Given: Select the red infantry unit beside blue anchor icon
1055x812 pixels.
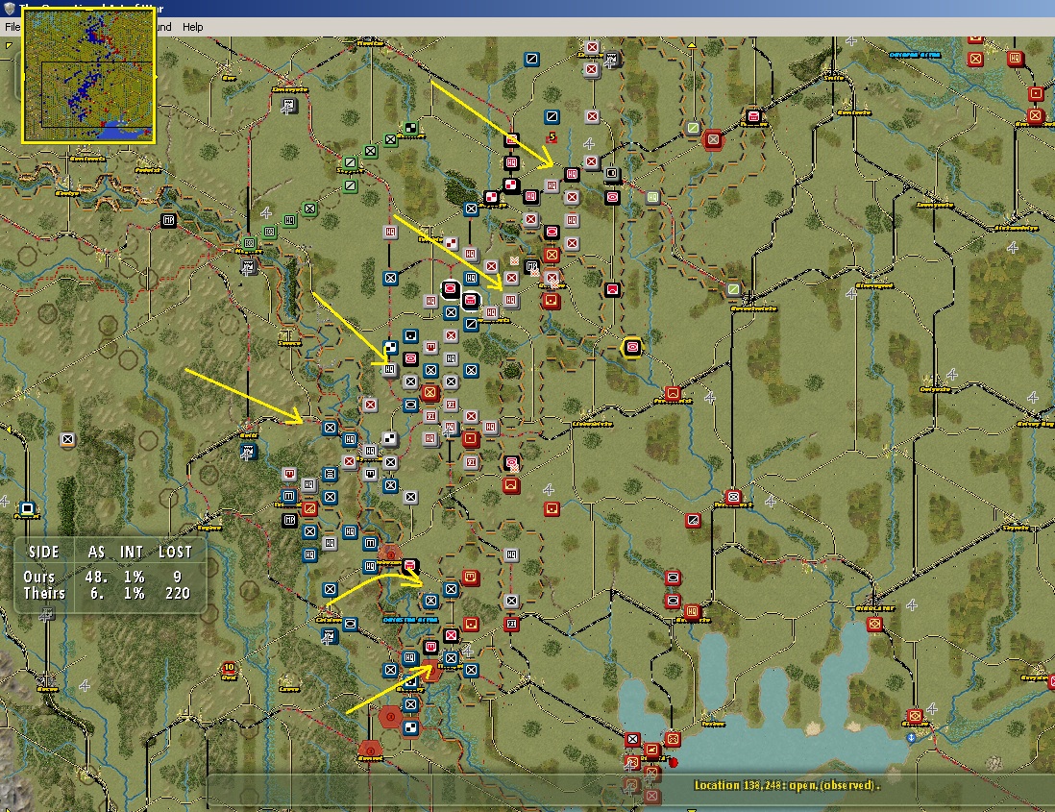Looking at the screenshot, I should click(x=915, y=716).
